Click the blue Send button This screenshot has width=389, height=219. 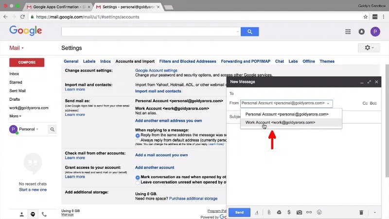click(239, 213)
